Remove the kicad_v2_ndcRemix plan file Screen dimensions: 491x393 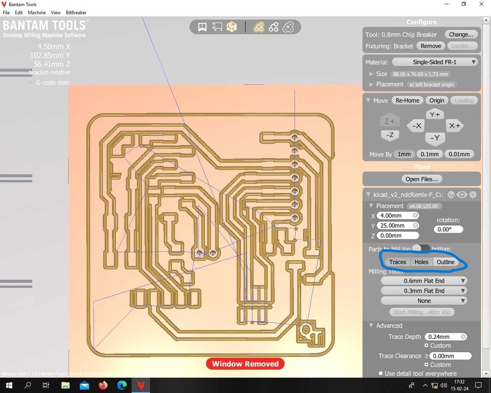473,195
